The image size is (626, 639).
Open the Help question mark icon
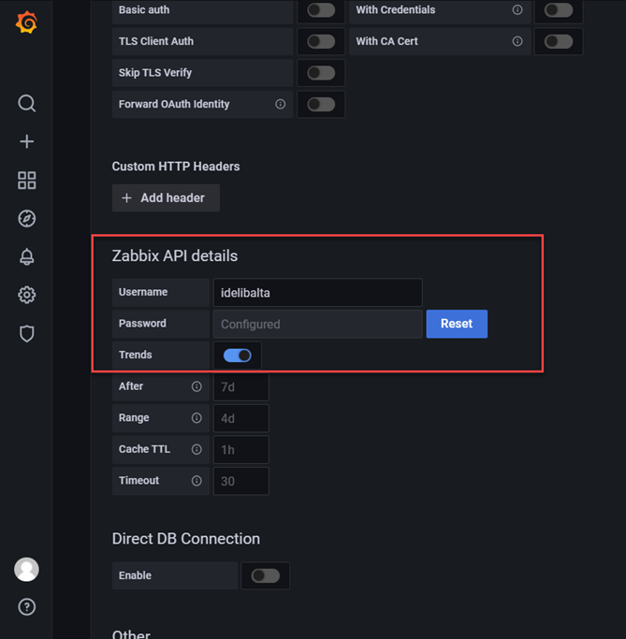[x=27, y=607]
